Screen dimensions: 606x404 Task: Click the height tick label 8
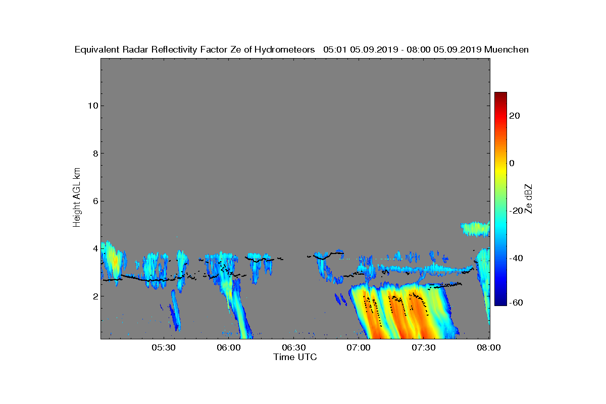tap(94, 154)
